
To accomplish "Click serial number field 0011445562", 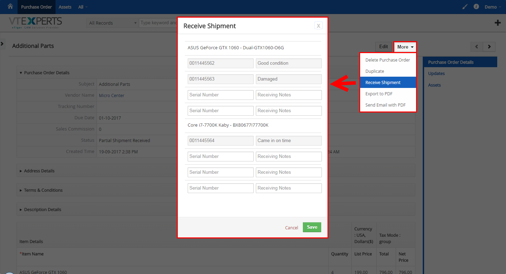I will click(221, 63).
